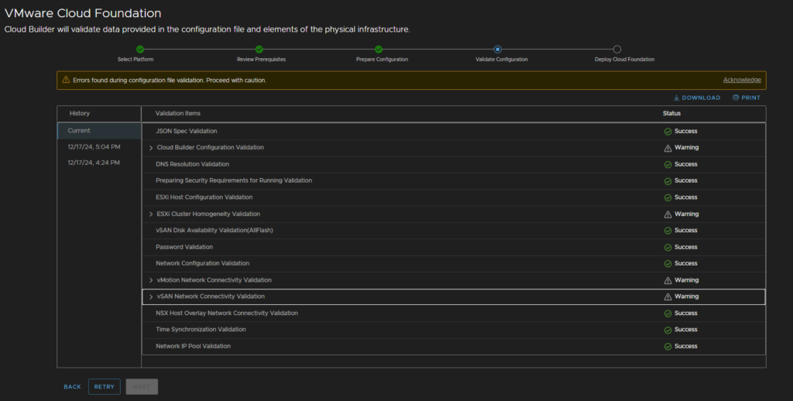Click success icon for NSX Host Overlay row
793x401 pixels.
click(x=668, y=314)
